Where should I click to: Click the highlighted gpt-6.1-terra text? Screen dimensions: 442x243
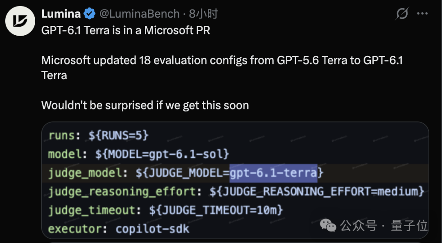pos(273,173)
